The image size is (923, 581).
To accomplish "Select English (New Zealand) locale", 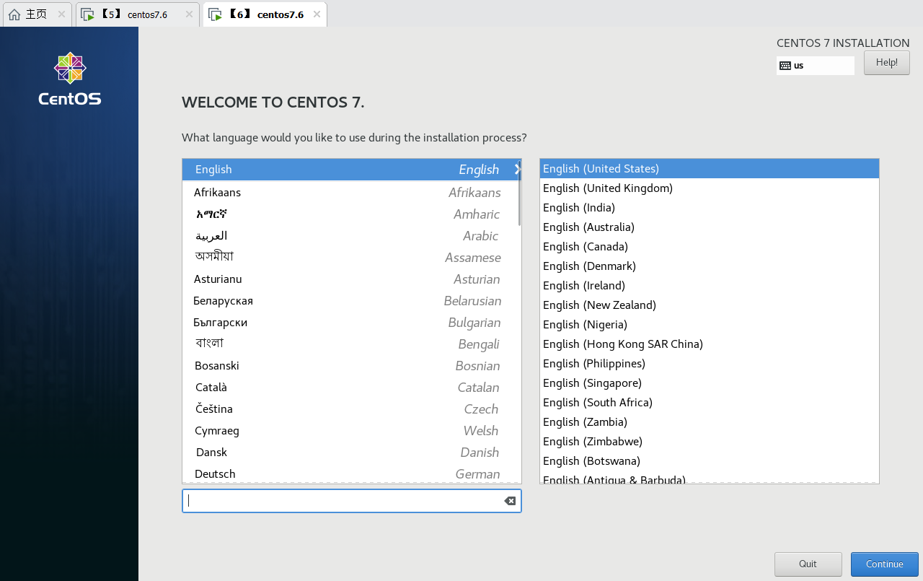I will (710, 305).
